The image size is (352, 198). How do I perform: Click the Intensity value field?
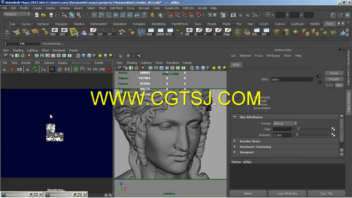pos(282,135)
